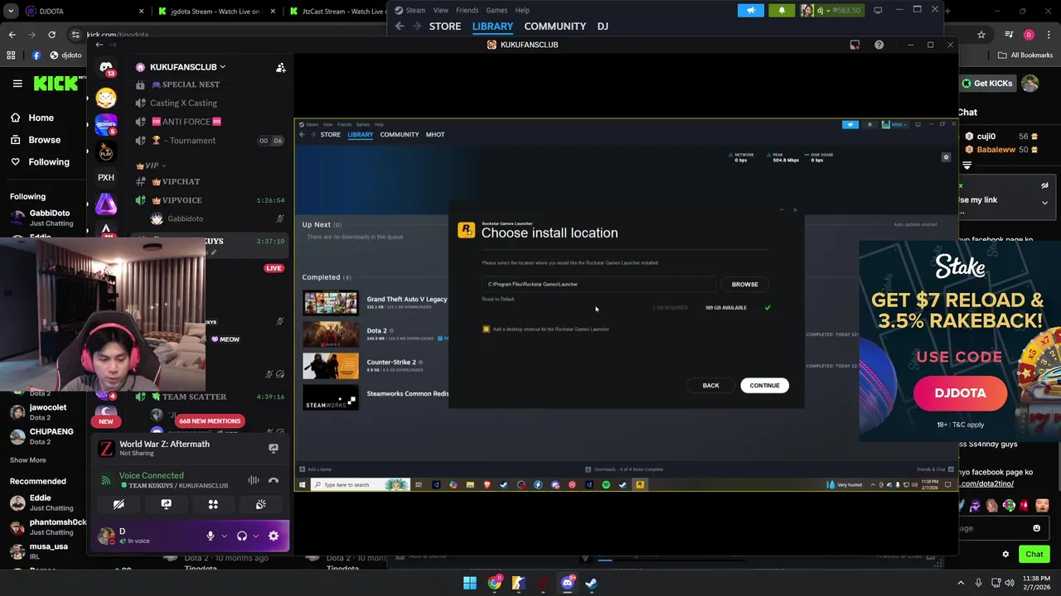1061x596 pixels.
Task: Expand KUKUFANSCLUB server dropdown
Action: 222,67
